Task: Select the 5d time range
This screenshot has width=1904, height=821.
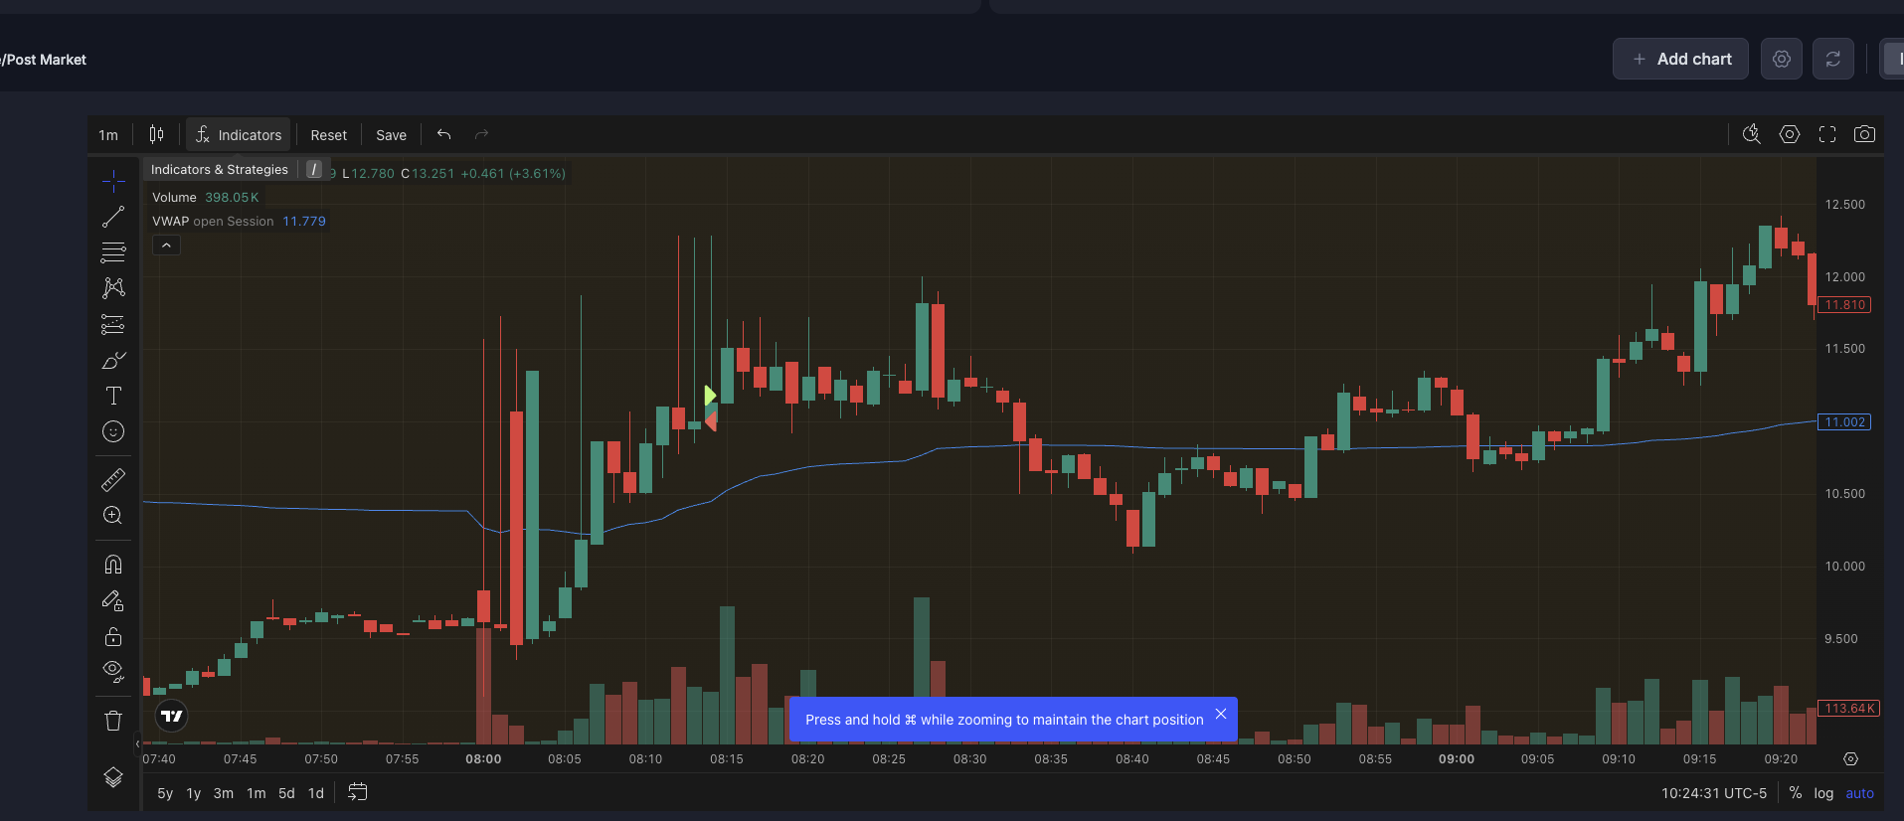Action: [286, 793]
